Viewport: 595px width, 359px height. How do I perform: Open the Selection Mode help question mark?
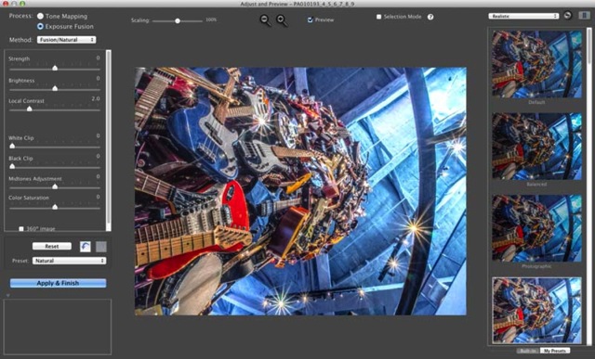[x=430, y=17]
